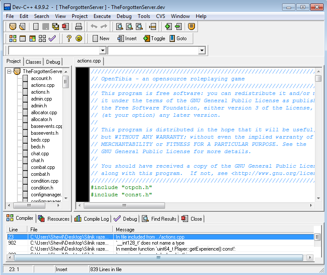Click the greyed-out Save icon
The width and height of the screenshot is (327, 275).
pos(45,27)
